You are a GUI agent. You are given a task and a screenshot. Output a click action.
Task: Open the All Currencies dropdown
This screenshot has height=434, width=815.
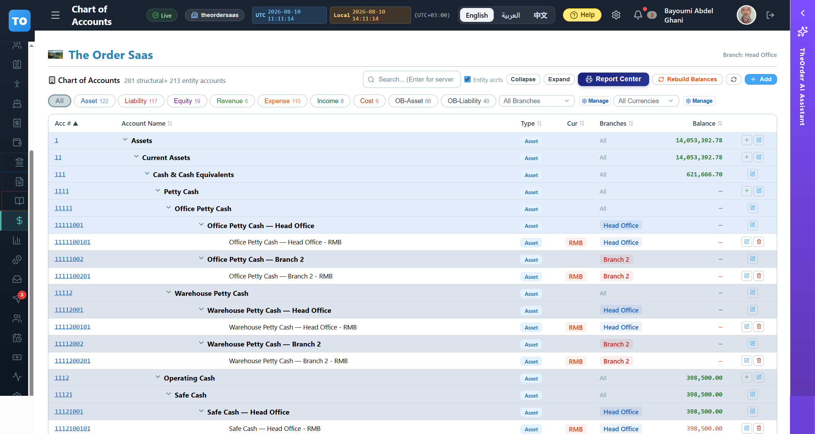646,101
